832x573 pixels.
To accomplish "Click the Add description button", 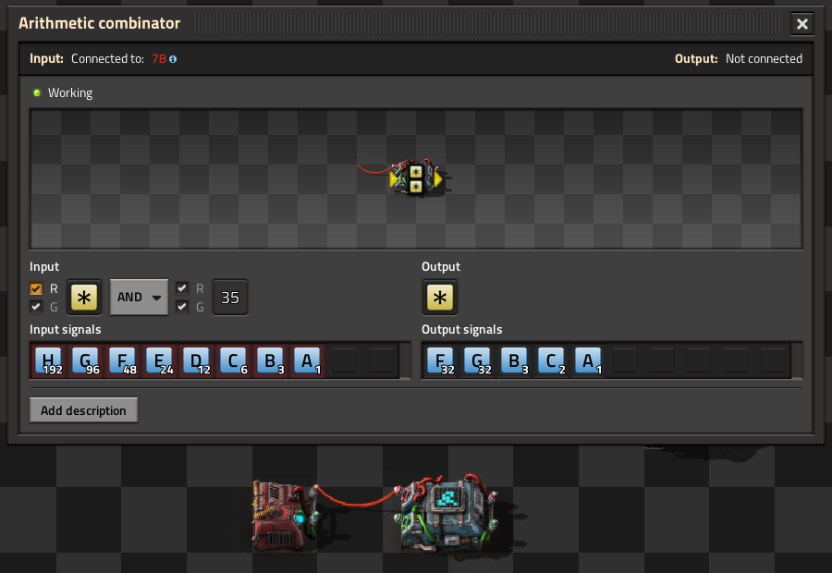I will tap(84, 410).
